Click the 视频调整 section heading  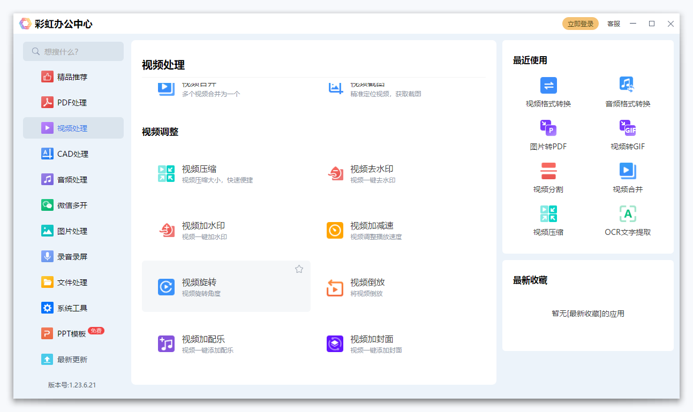coord(160,132)
